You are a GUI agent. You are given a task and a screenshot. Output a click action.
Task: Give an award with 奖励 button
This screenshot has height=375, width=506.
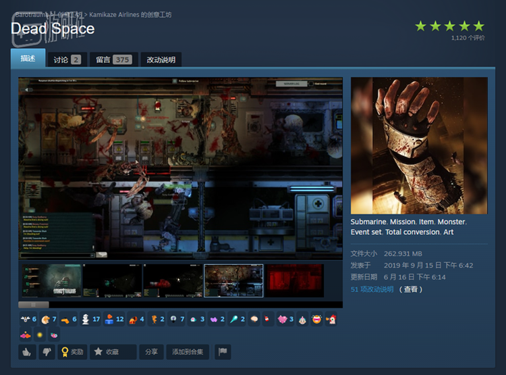72,352
